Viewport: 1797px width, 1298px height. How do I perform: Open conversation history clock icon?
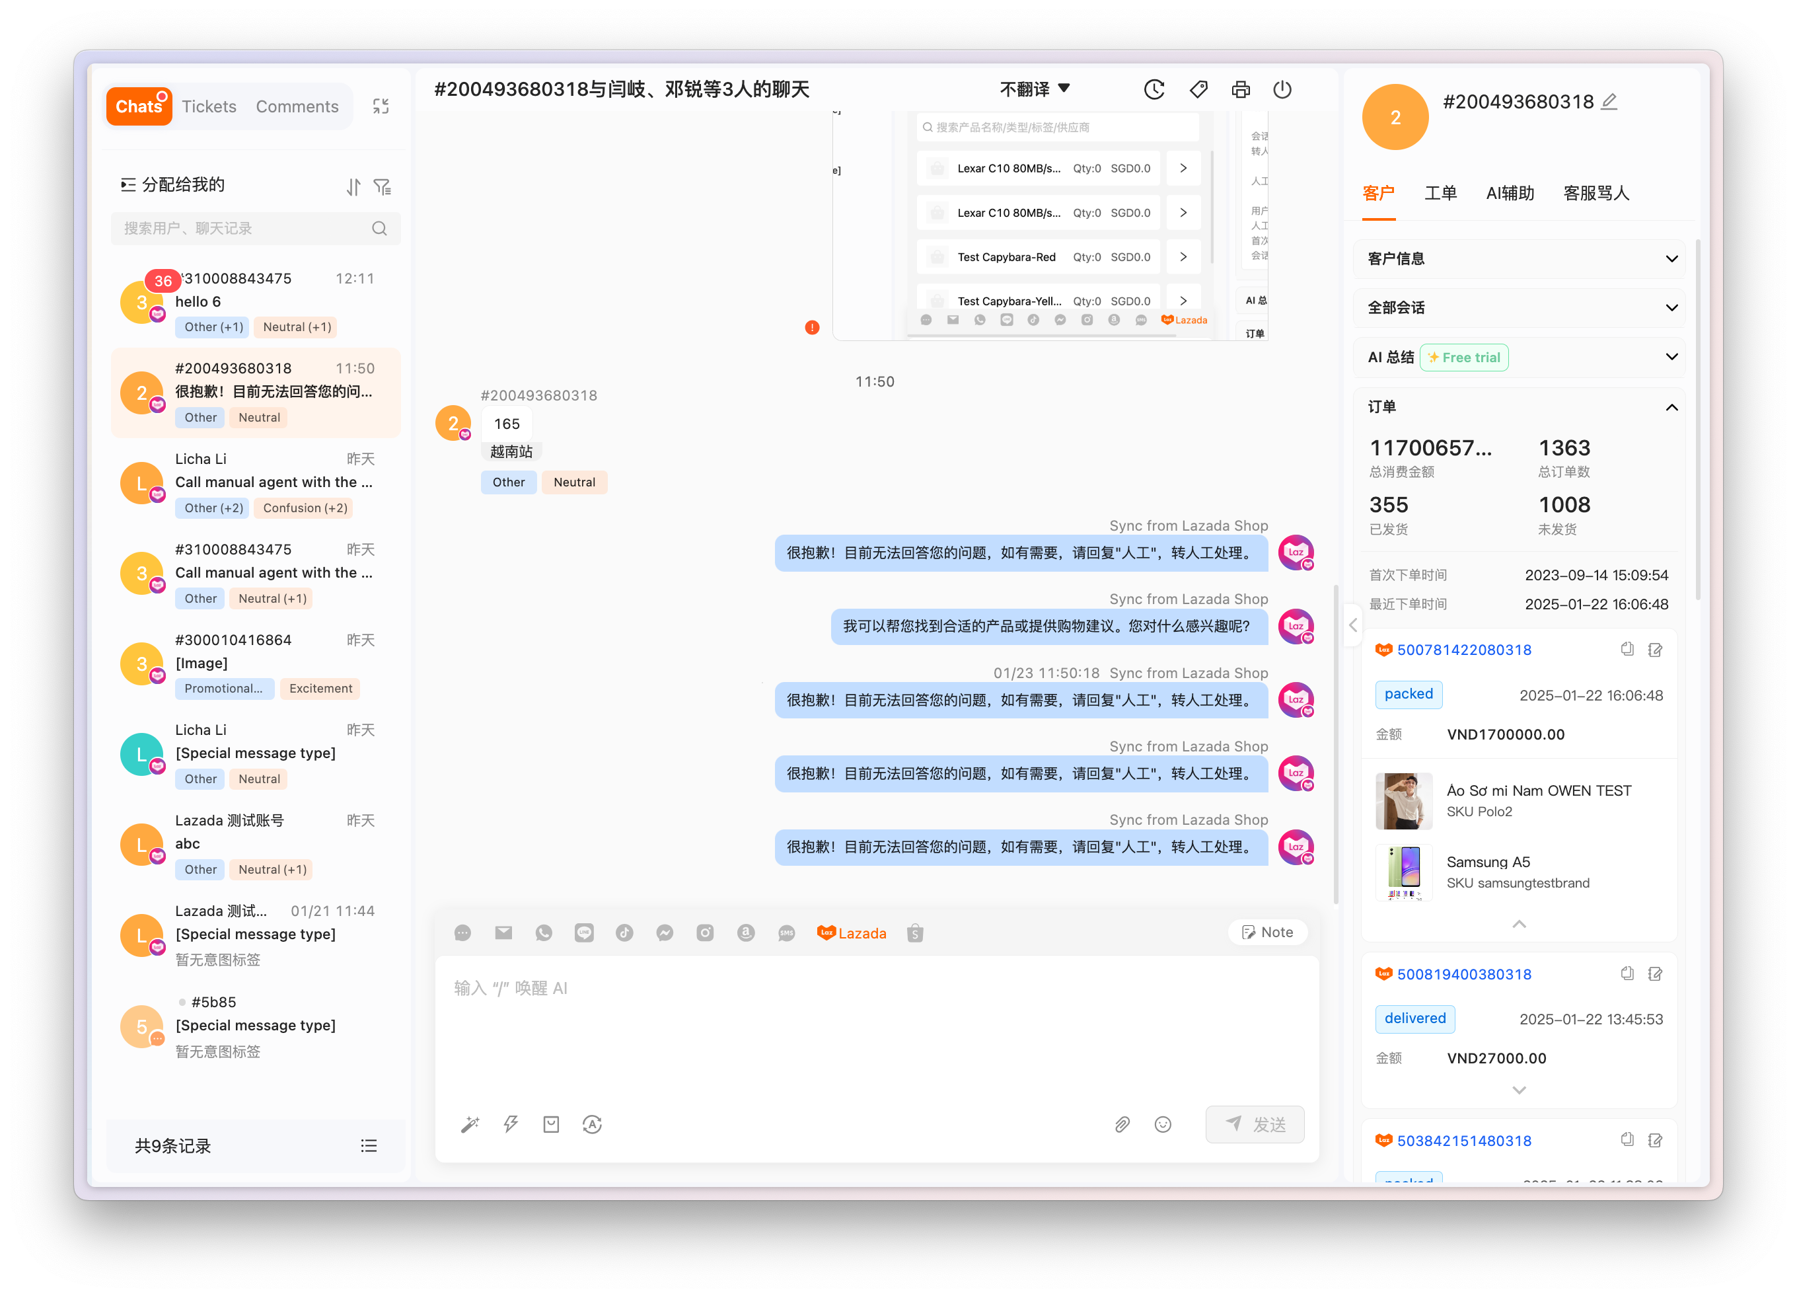pyautogui.click(x=1154, y=89)
